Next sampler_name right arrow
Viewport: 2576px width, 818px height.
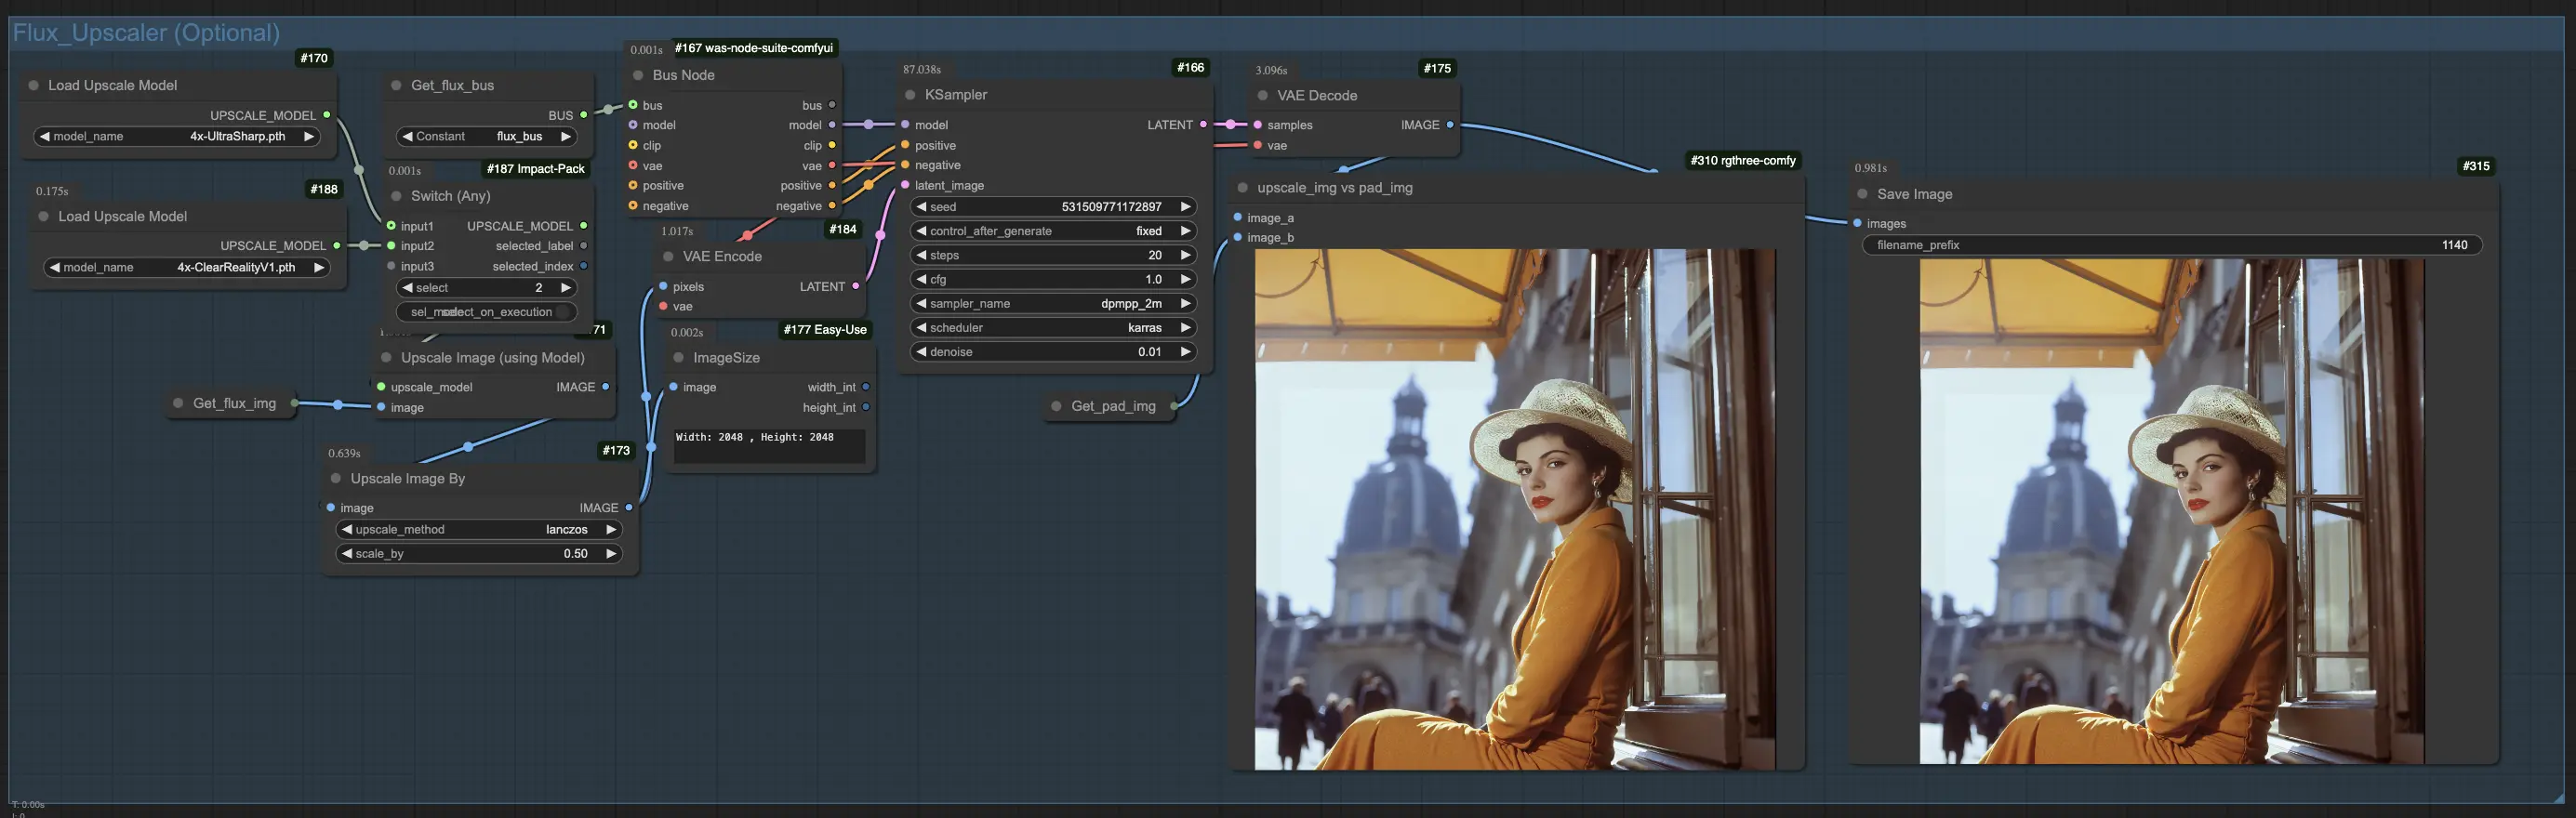click(x=1186, y=303)
